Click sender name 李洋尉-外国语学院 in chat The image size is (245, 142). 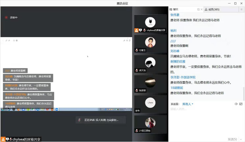pos(183,77)
